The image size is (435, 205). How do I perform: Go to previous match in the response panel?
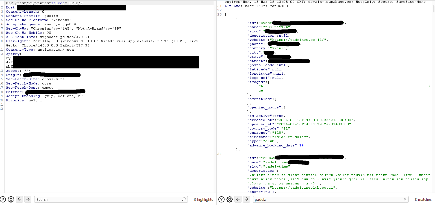(238, 199)
